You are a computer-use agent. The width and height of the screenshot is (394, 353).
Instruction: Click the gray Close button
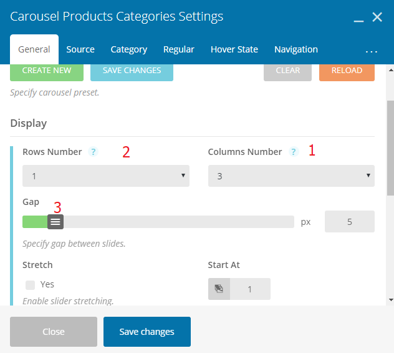point(54,332)
